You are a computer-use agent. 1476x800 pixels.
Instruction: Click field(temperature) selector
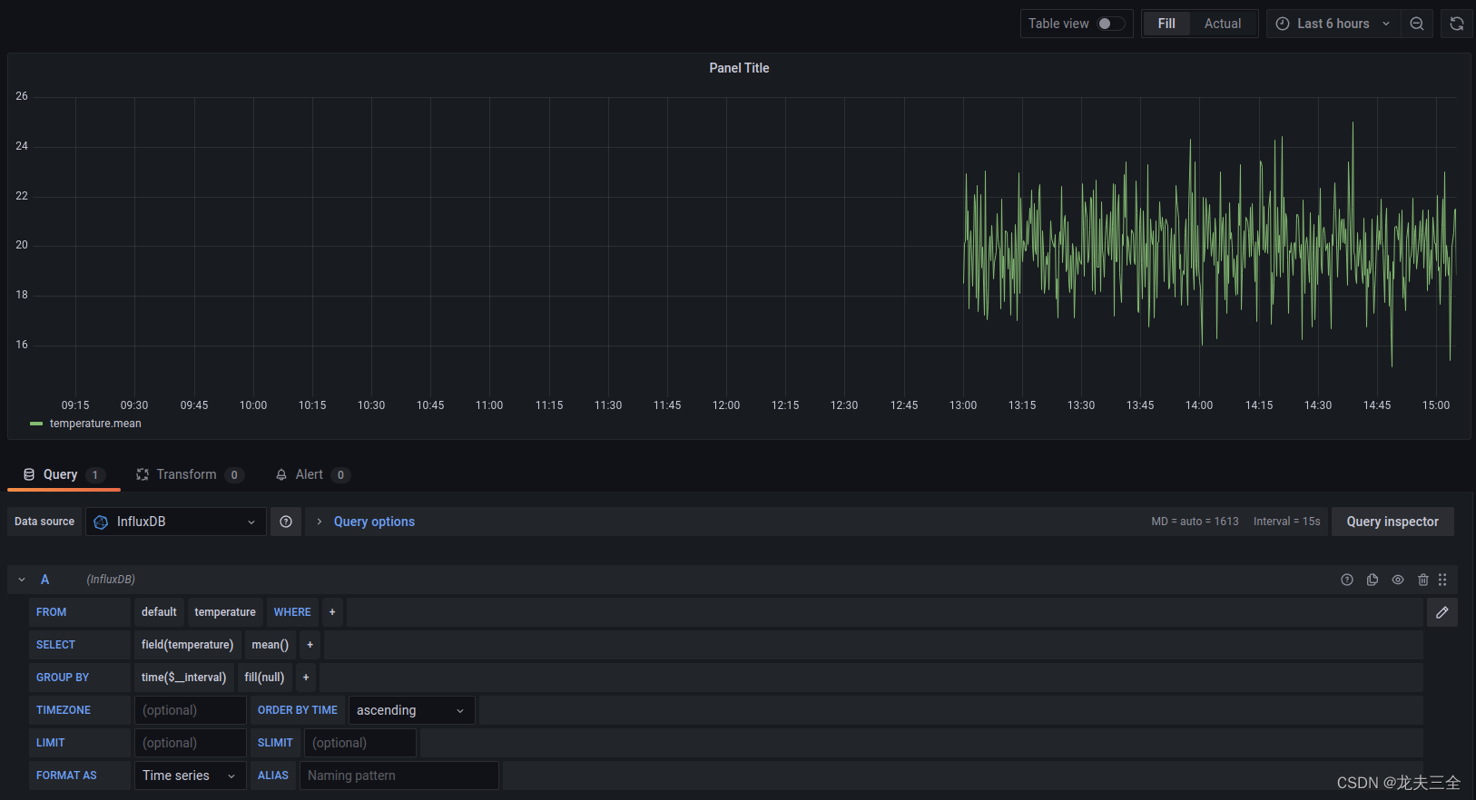click(187, 645)
